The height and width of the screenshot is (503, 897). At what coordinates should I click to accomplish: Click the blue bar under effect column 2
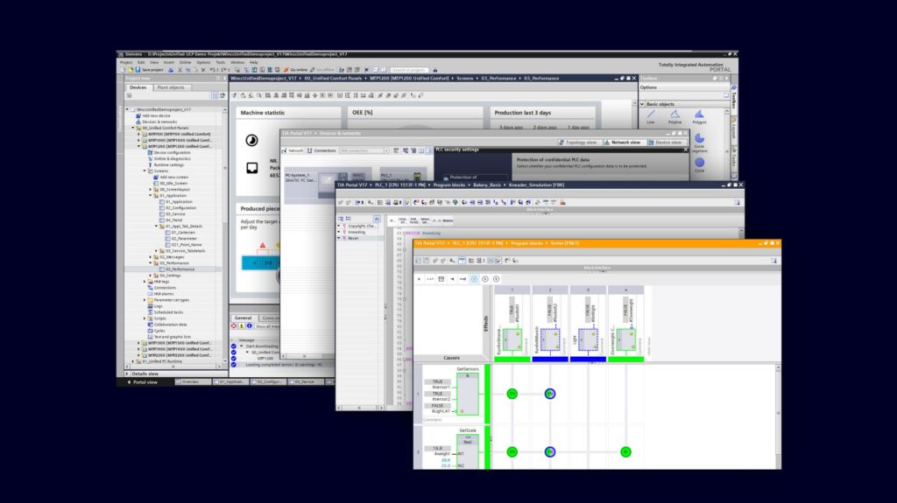550,359
